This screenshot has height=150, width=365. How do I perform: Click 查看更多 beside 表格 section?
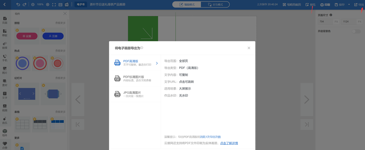60,112
